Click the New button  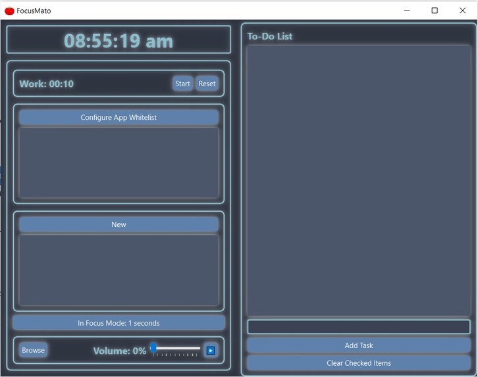click(x=119, y=224)
